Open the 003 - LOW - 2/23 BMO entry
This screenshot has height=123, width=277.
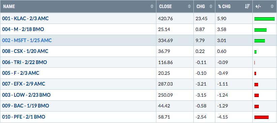tap(26, 95)
